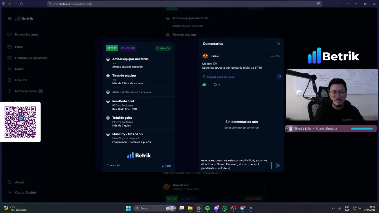Click soccer ball icon beside Total de goles
This screenshot has width=379, height=213.
click(x=108, y=118)
